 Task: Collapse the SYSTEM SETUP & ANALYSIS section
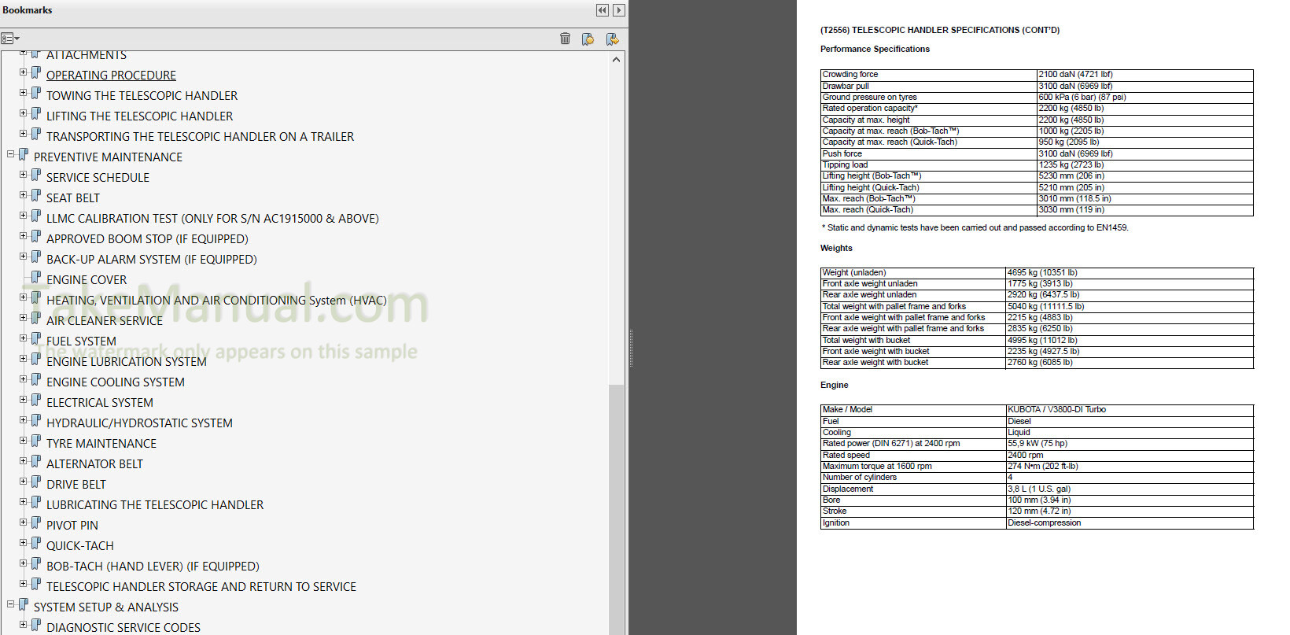coord(11,604)
